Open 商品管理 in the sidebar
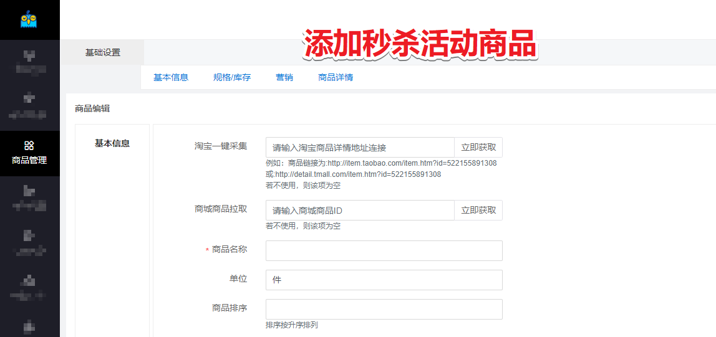This screenshot has height=337, width=716. [x=30, y=153]
